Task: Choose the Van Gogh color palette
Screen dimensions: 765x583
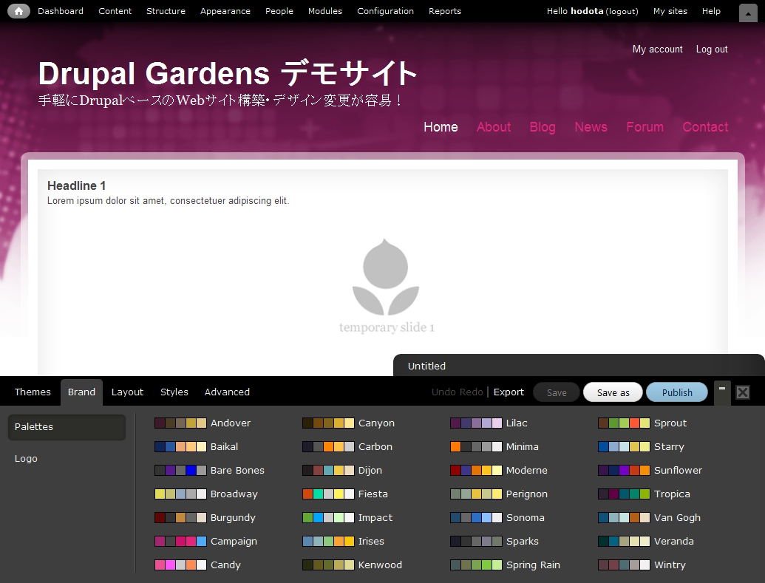Action: (650, 518)
